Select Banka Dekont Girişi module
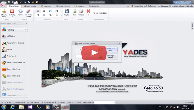The height and width of the screenshot is (110, 194). 13,76
